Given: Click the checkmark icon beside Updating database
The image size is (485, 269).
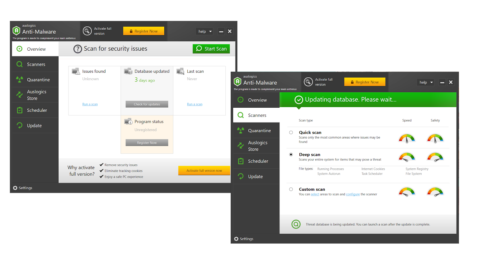Looking at the screenshot, I should tap(299, 100).
